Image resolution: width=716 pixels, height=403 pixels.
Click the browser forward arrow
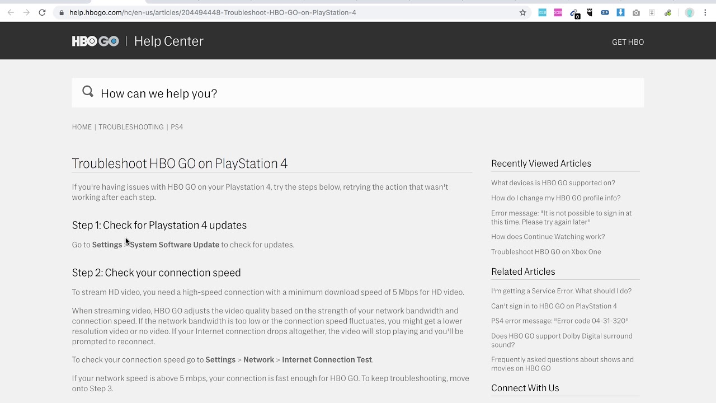coord(26,12)
